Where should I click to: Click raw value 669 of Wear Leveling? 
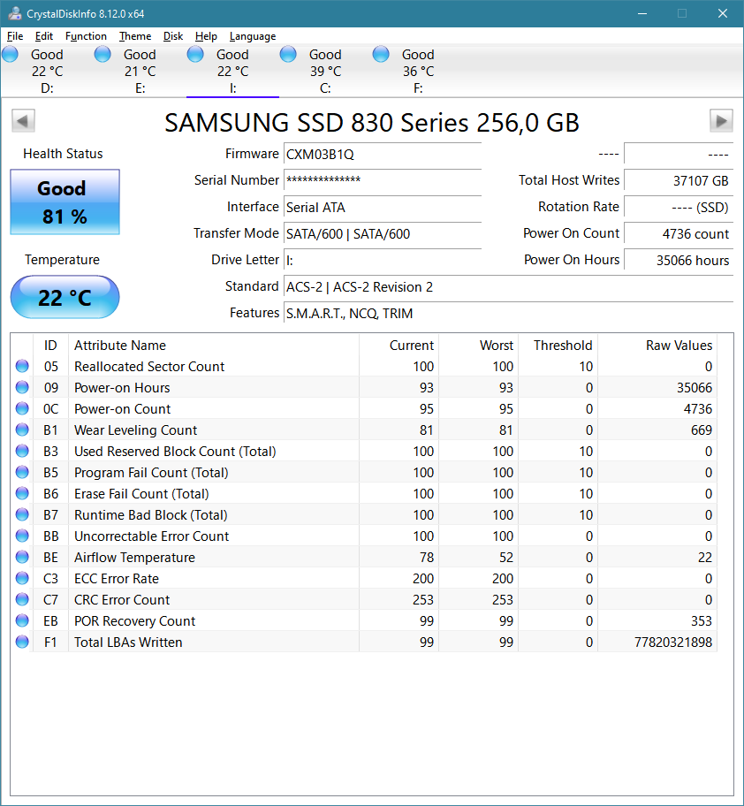click(702, 430)
